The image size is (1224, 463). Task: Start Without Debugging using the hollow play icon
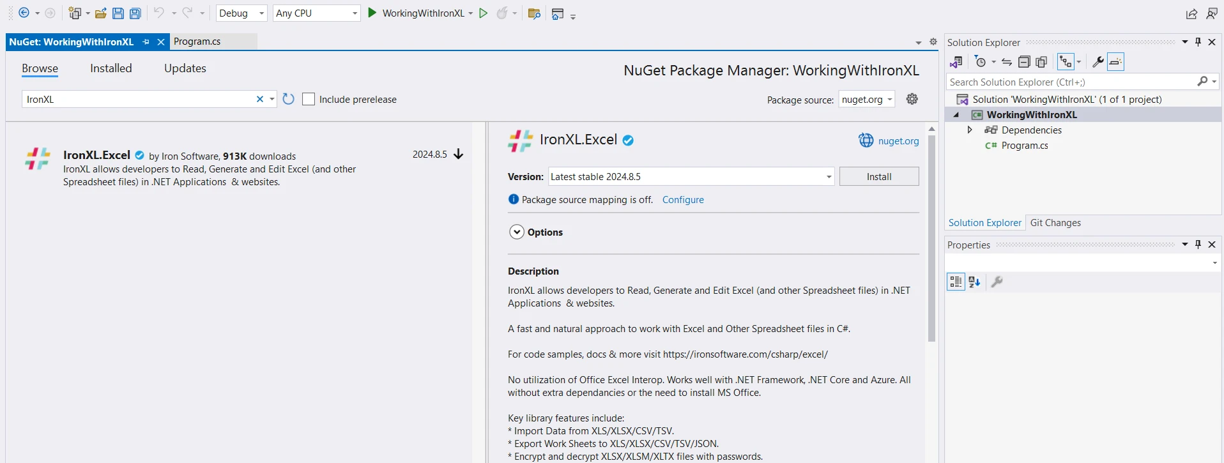coord(484,13)
